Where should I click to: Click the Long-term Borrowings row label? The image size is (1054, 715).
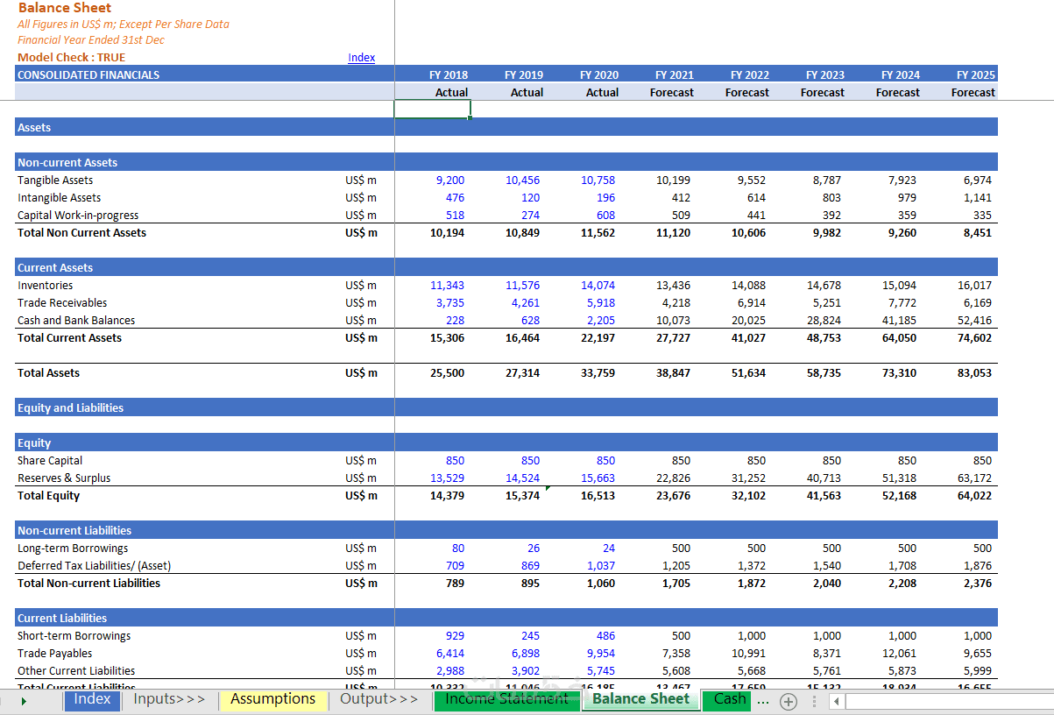coord(73,549)
